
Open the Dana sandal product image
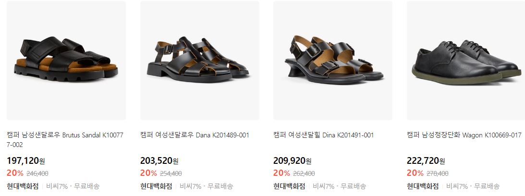click(x=199, y=61)
